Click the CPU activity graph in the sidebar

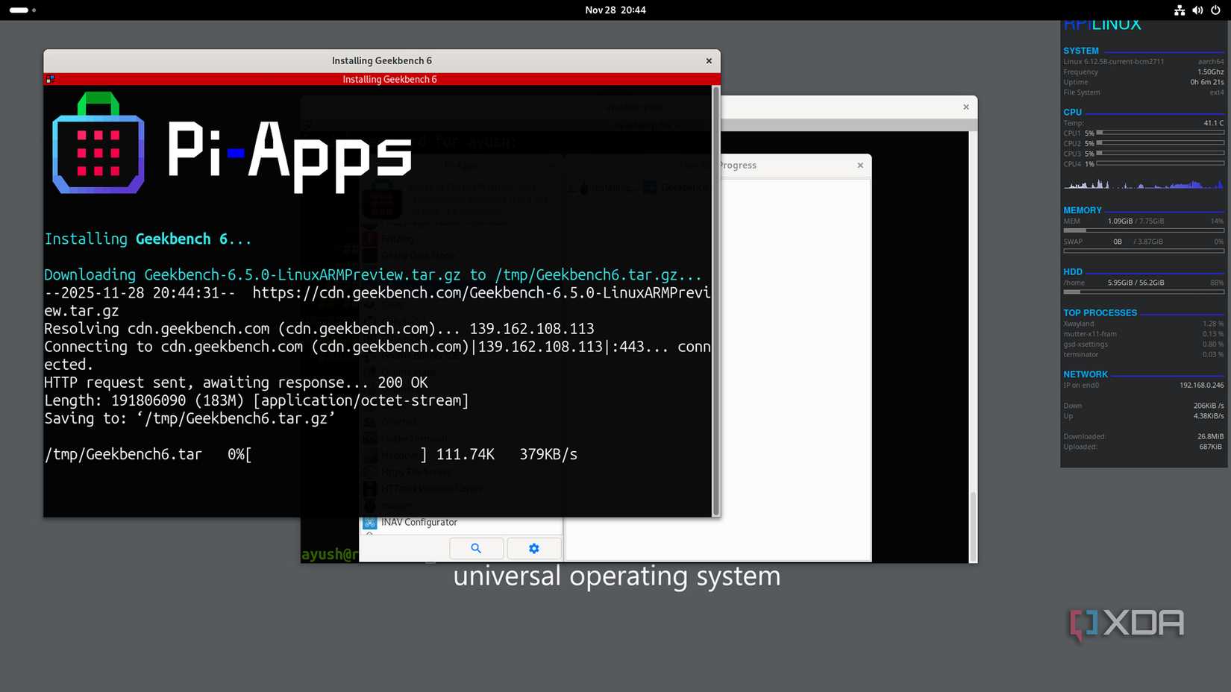(1144, 184)
